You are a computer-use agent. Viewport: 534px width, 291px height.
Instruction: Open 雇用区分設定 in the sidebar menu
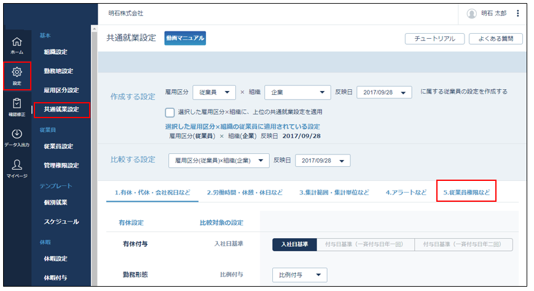pyautogui.click(x=61, y=90)
